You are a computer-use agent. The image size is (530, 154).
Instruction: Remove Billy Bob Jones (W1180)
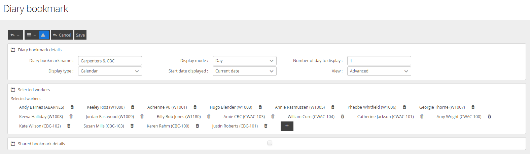pos(209,117)
